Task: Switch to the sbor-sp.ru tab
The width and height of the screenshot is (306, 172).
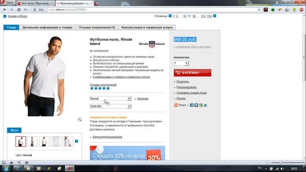Action: 35,3
